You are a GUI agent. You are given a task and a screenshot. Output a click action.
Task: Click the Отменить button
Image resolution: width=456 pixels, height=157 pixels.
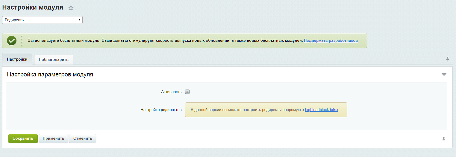coord(83,139)
